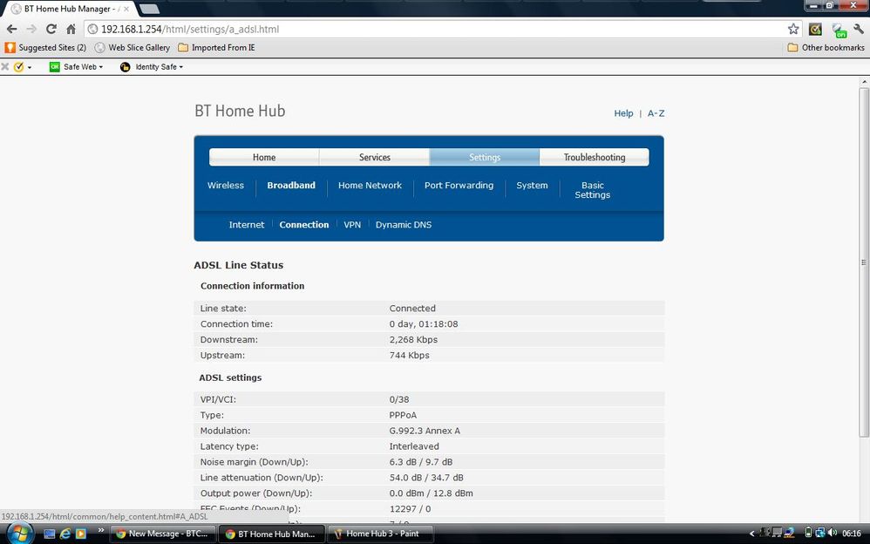Reload the page with the refresh icon

click(51, 29)
